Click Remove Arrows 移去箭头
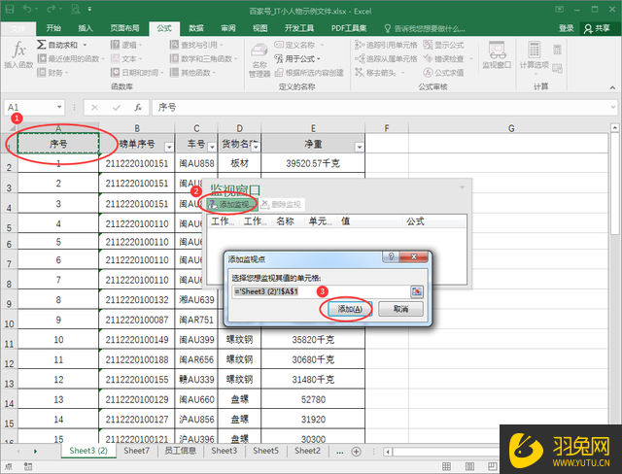622x474 pixels. (x=380, y=73)
